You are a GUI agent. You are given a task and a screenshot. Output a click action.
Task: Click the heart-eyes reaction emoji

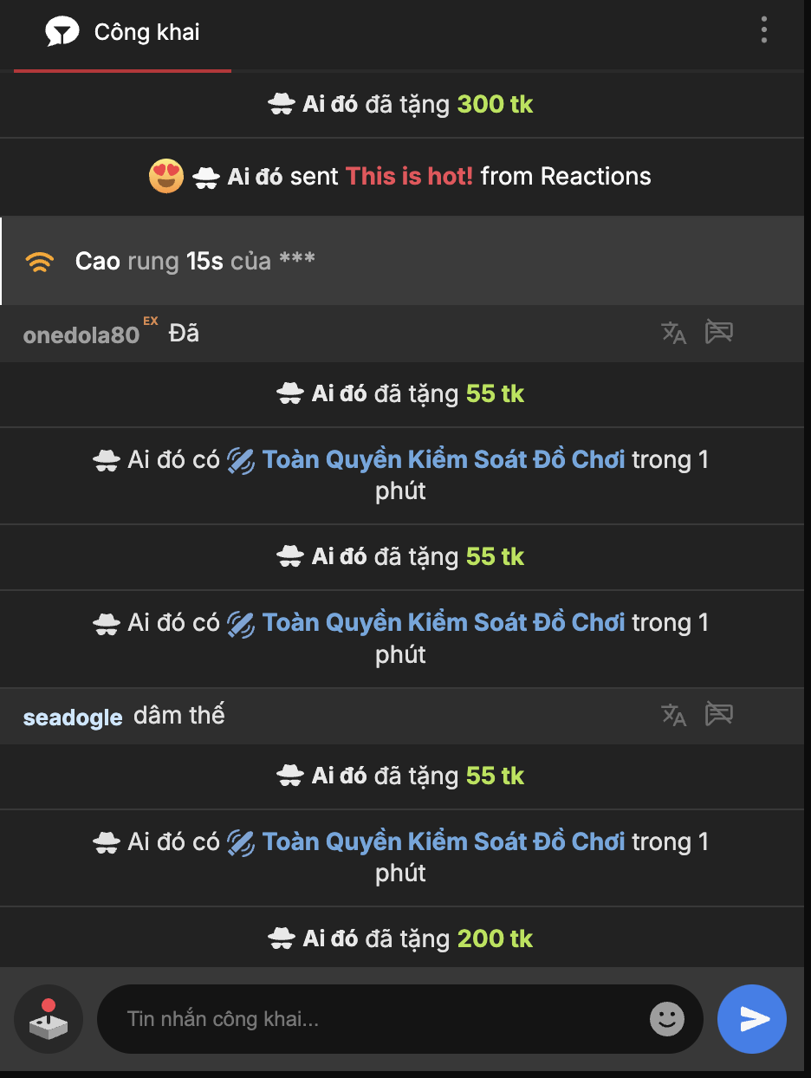(x=166, y=177)
